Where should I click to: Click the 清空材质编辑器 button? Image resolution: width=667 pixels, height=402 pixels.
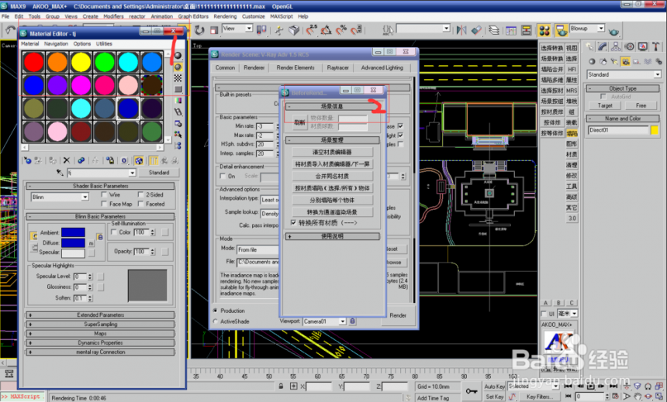332,152
